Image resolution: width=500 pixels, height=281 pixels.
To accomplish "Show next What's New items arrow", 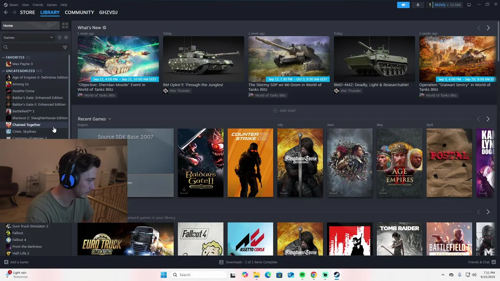I will pyautogui.click(x=488, y=28).
